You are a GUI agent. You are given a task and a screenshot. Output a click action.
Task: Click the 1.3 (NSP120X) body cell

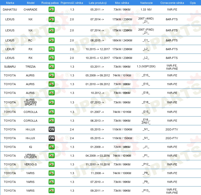click(146, 66)
